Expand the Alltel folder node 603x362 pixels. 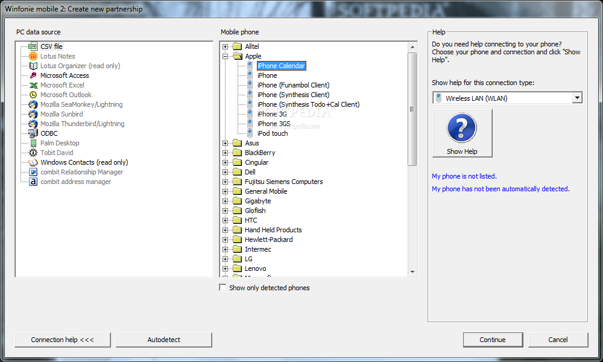[226, 46]
